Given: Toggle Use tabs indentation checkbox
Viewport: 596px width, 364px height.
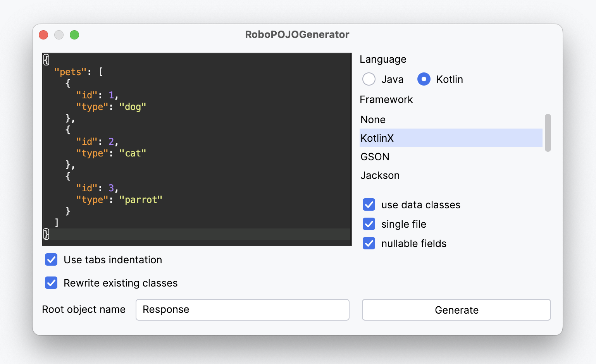Looking at the screenshot, I should pos(51,259).
